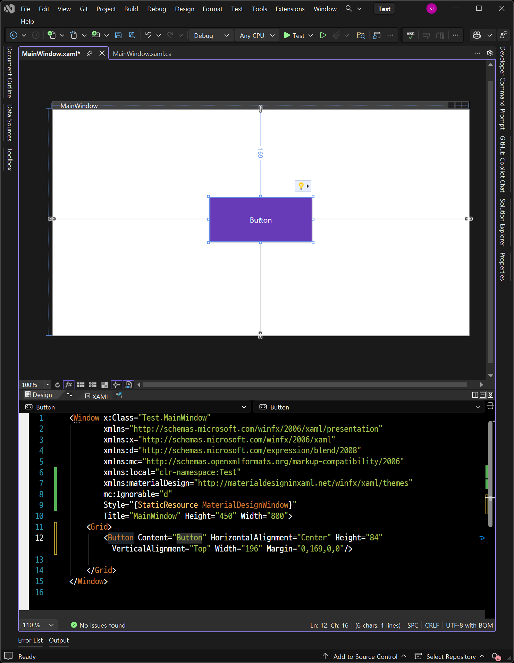Click the Add New Item toolbar icon

[96, 35]
